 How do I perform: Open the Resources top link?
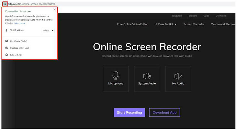[177, 16]
